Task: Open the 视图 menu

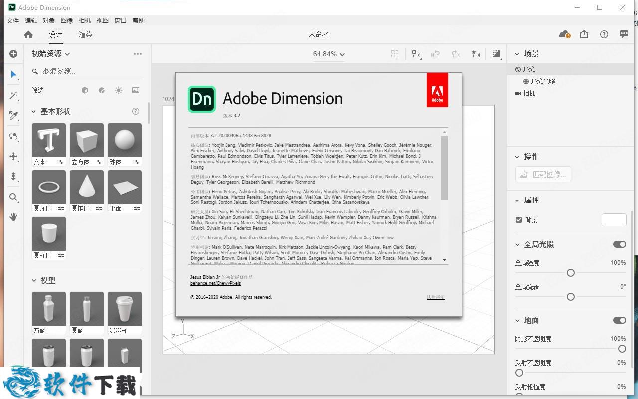Action: pos(103,20)
